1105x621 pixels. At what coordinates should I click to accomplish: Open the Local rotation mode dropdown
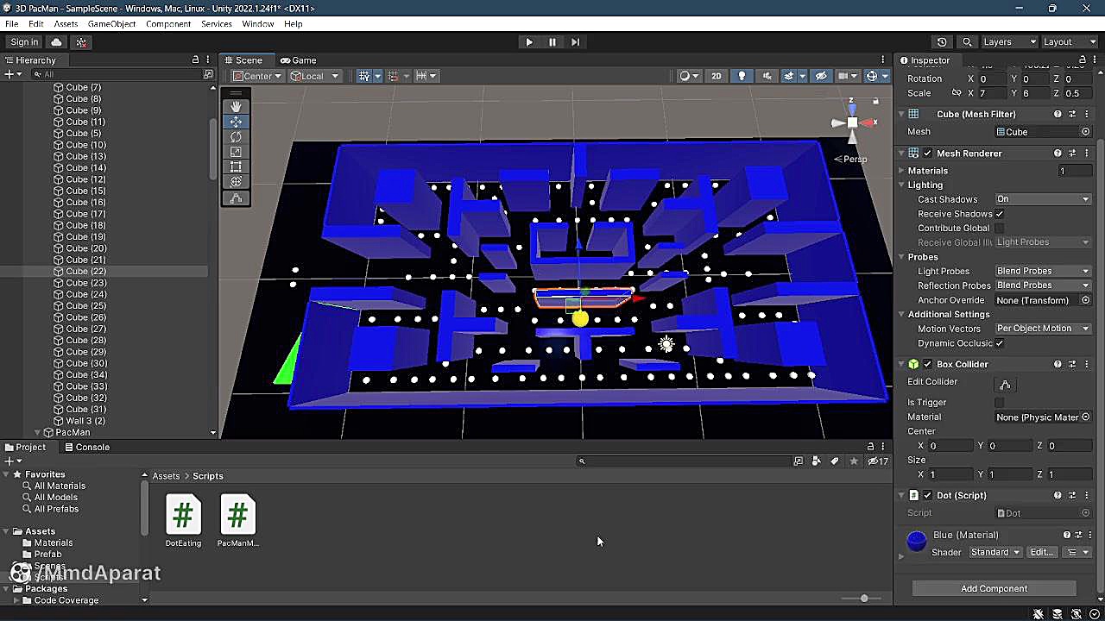(314, 76)
